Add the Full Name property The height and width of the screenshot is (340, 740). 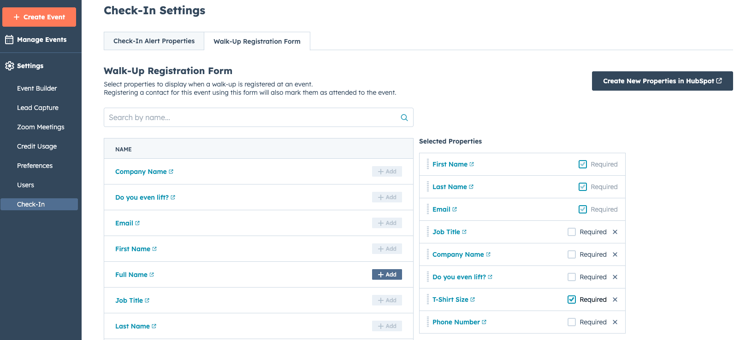point(387,275)
